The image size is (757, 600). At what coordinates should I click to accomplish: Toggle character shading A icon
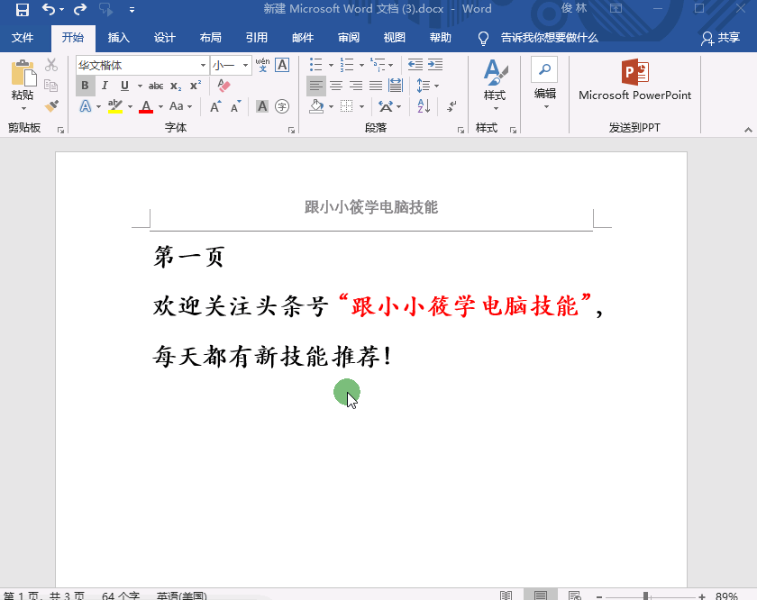click(x=262, y=106)
